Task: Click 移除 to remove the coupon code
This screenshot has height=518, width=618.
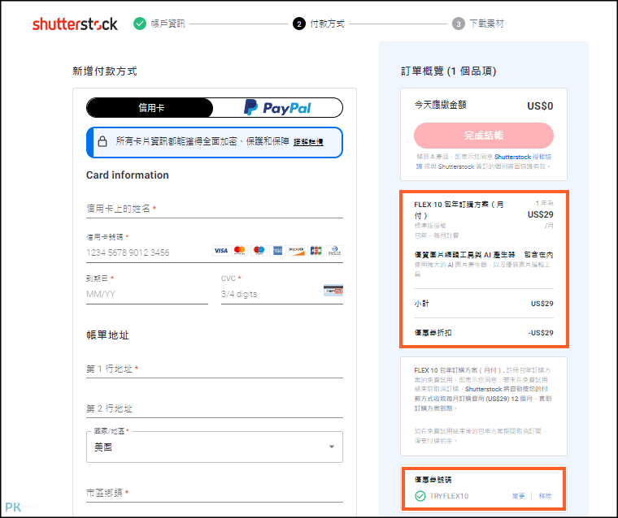Action: point(545,496)
